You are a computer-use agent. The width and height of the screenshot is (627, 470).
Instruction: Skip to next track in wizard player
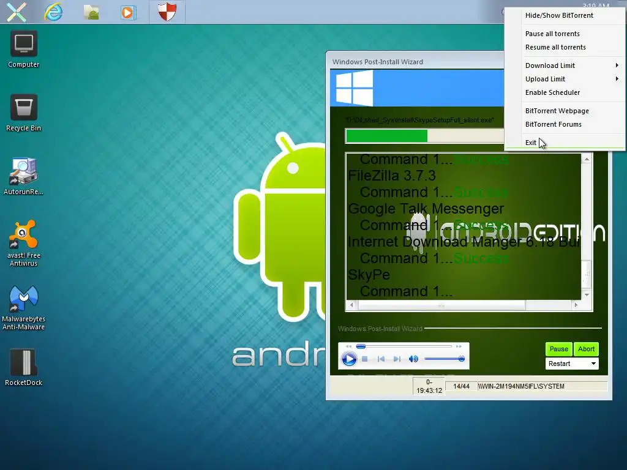pyautogui.click(x=397, y=359)
